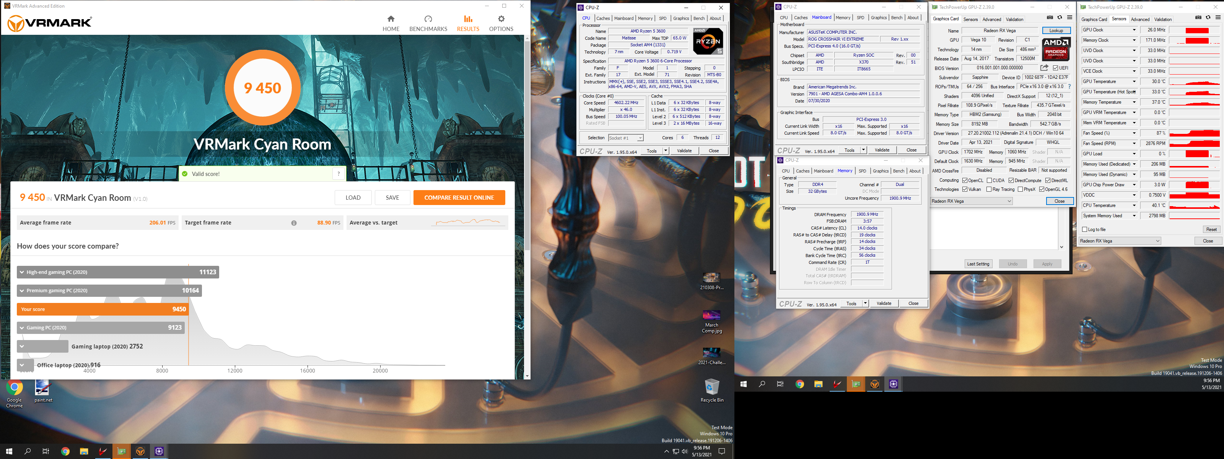
Task: Open the hamburger menu in GPU-Z Sensors window
Action: point(1218,18)
